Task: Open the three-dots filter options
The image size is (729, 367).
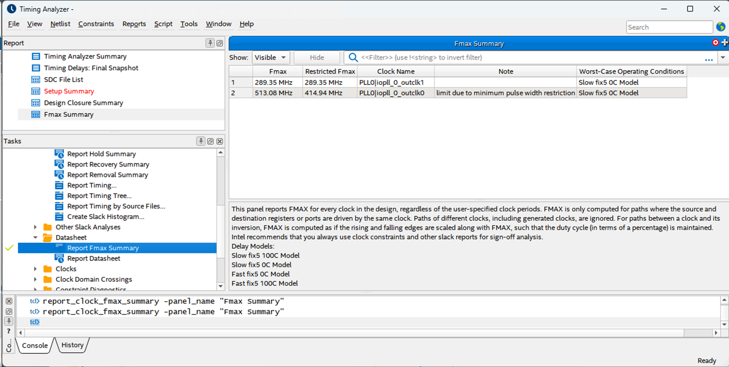Action: pyautogui.click(x=709, y=59)
